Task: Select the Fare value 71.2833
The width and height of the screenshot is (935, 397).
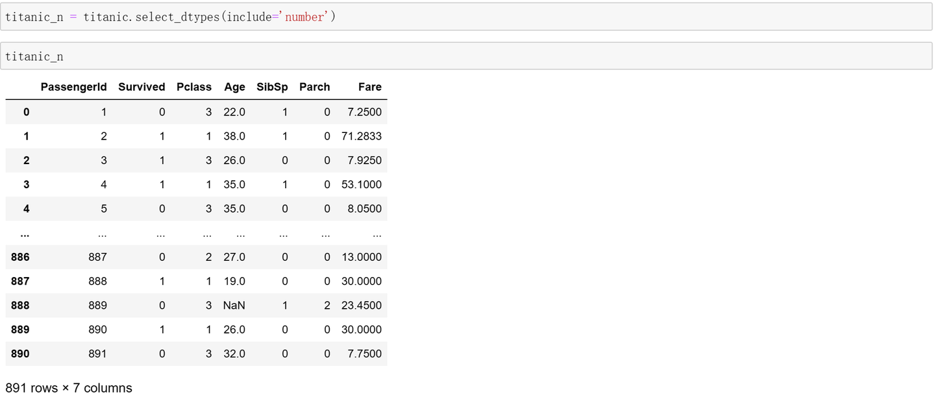Action: point(361,136)
